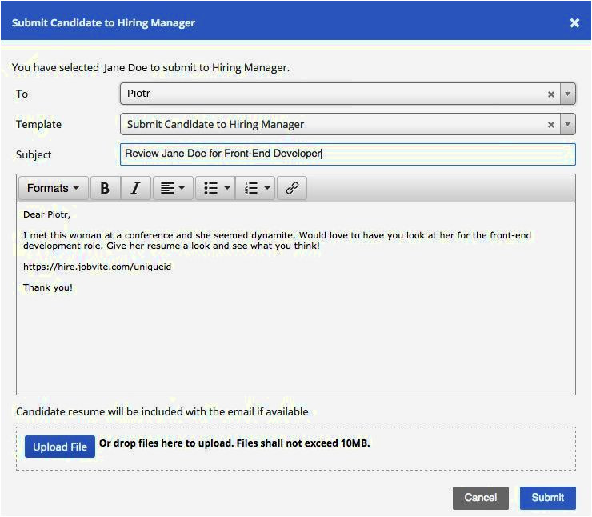Open the text alignment options

pyautogui.click(x=172, y=188)
